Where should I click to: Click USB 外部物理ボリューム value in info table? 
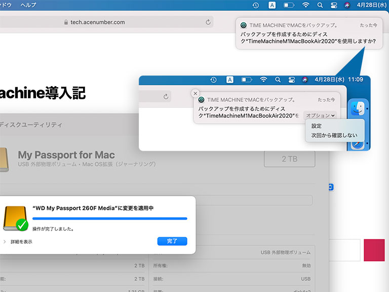coord(285,252)
